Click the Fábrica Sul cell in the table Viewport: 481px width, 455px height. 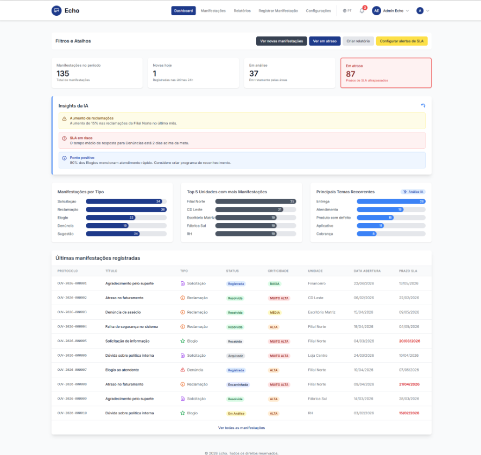point(317,399)
